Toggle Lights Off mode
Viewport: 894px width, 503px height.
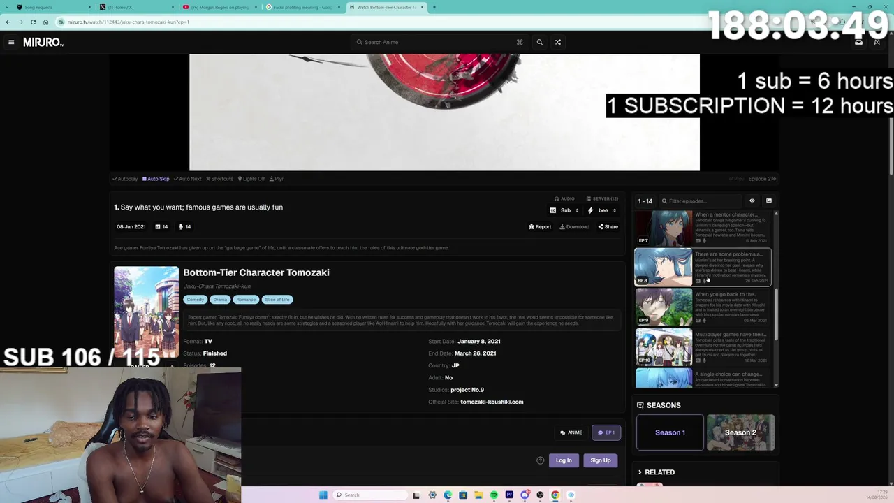pos(251,179)
